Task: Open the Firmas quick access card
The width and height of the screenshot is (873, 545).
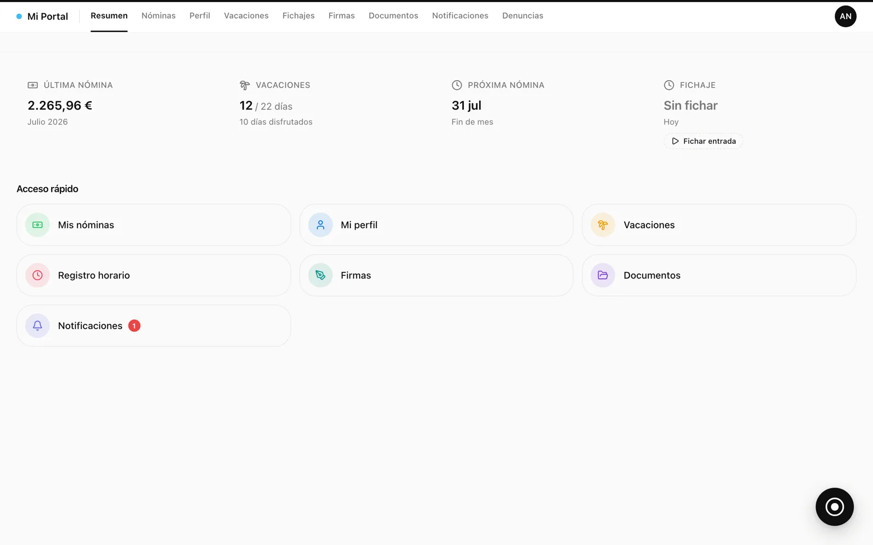Action: click(x=436, y=275)
